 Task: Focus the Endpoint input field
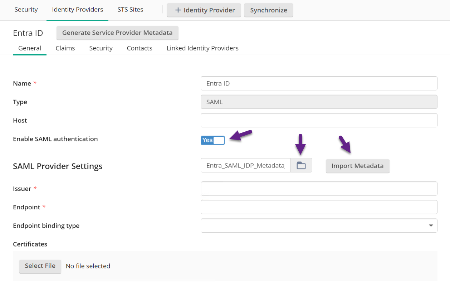click(x=319, y=207)
